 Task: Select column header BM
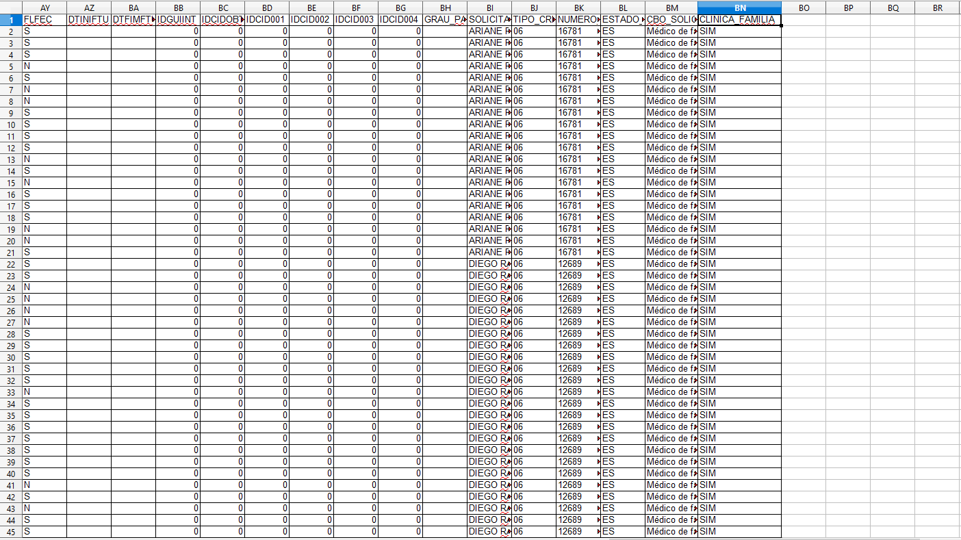click(x=671, y=8)
